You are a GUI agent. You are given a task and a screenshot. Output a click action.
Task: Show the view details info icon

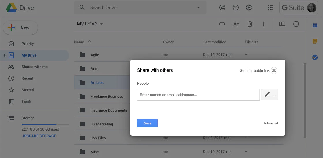(x=296, y=24)
